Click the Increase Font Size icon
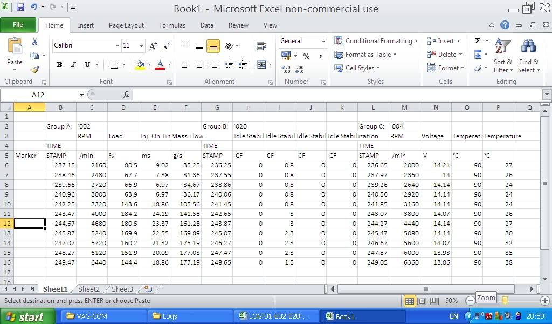 pyautogui.click(x=153, y=46)
